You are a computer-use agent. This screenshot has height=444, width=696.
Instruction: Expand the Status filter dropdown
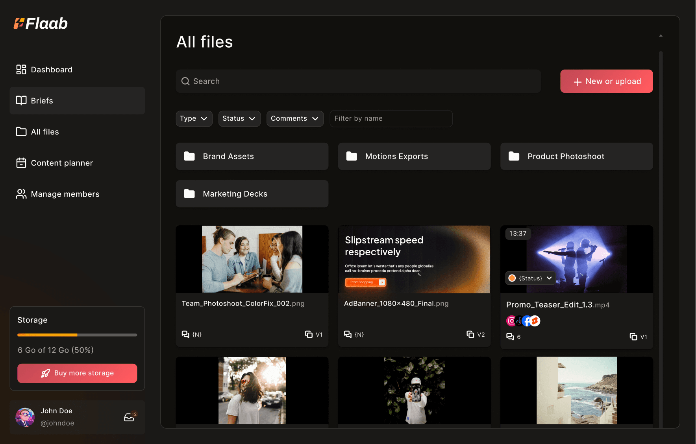point(239,118)
